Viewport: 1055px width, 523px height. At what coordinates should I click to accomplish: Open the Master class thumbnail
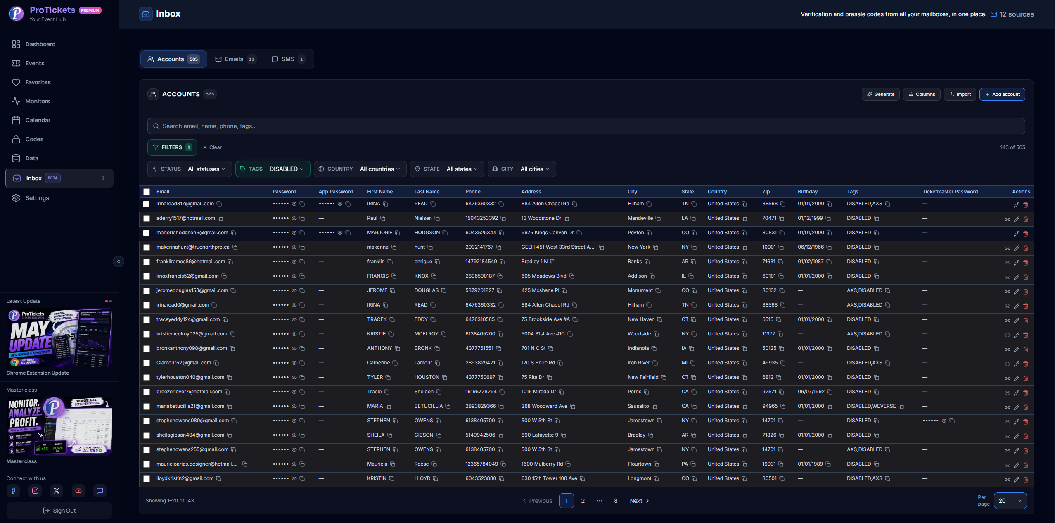point(59,426)
